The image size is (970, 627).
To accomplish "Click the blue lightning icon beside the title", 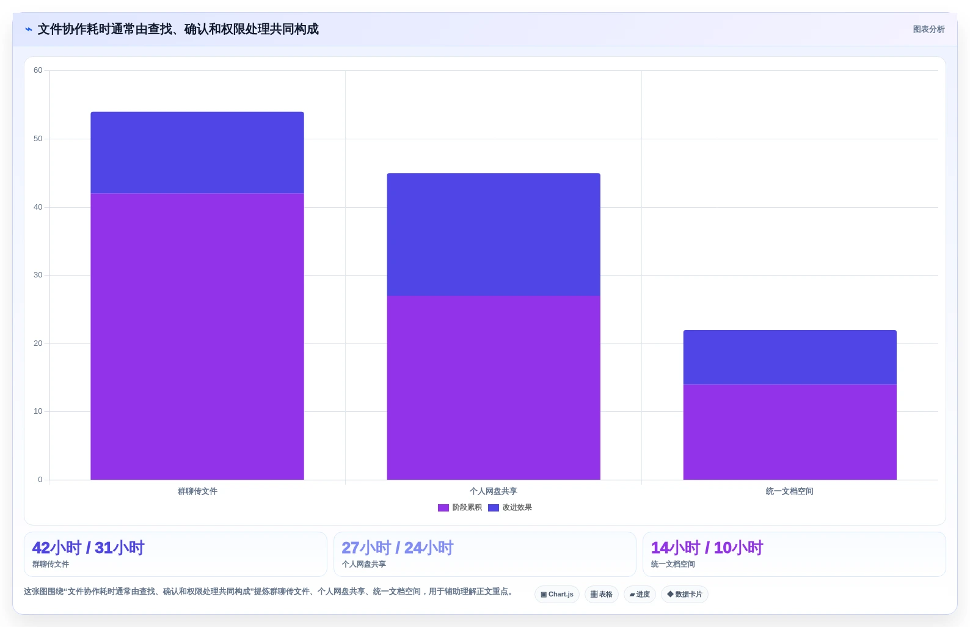I will [x=29, y=29].
